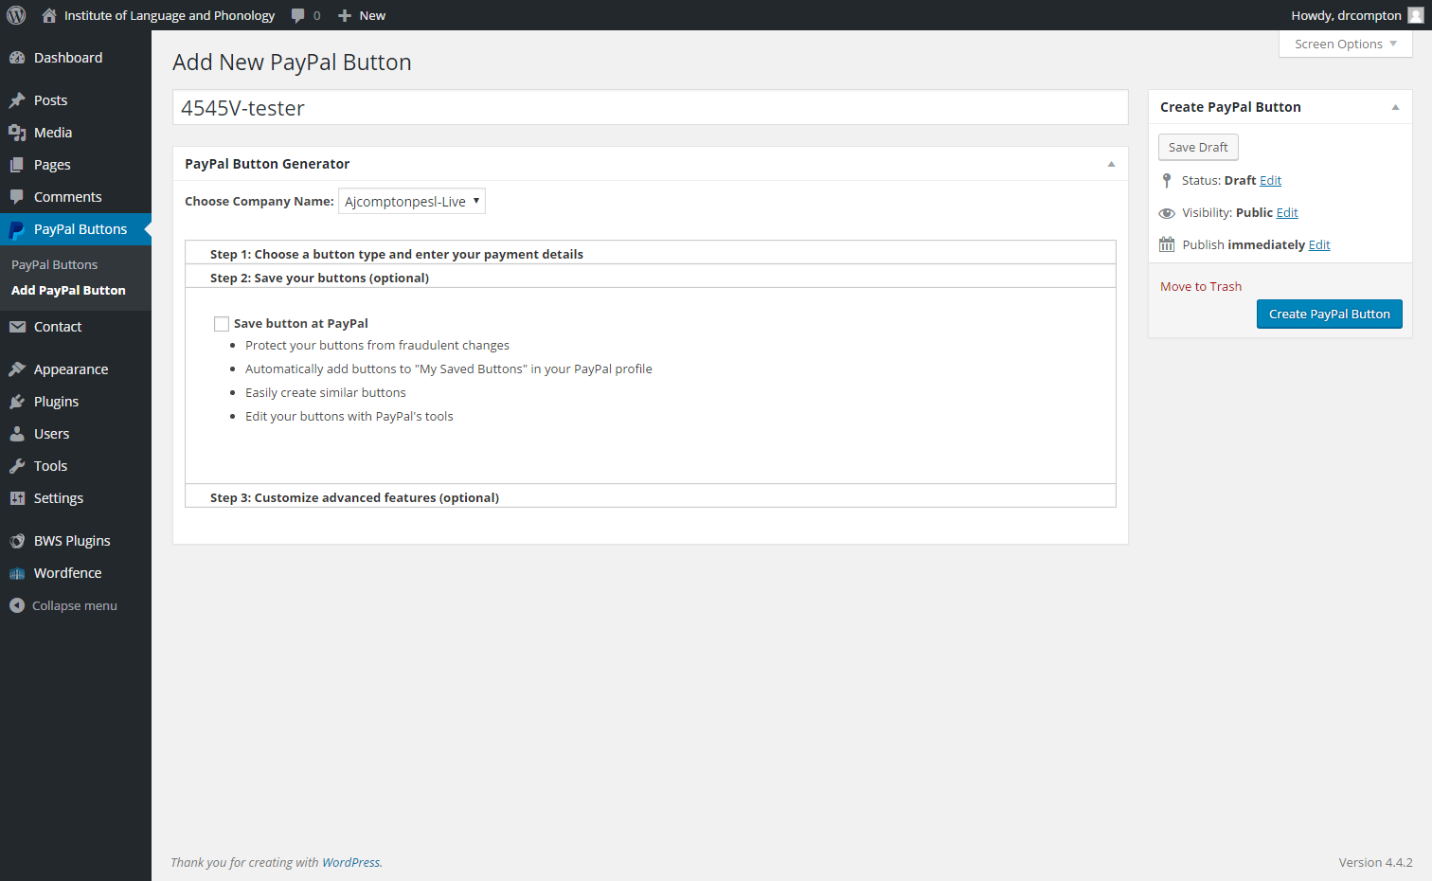Click the blue Create PayPal Button button
Viewport: 1432px width, 881px height.
1329,314
